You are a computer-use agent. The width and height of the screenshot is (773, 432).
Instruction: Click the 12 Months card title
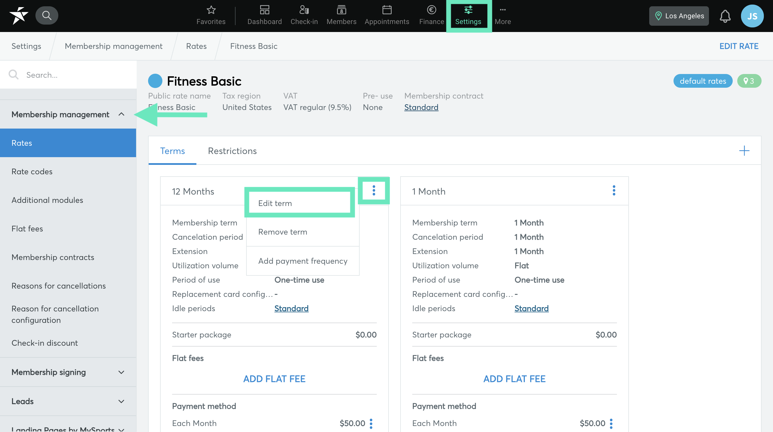pyautogui.click(x=193, y=191)
